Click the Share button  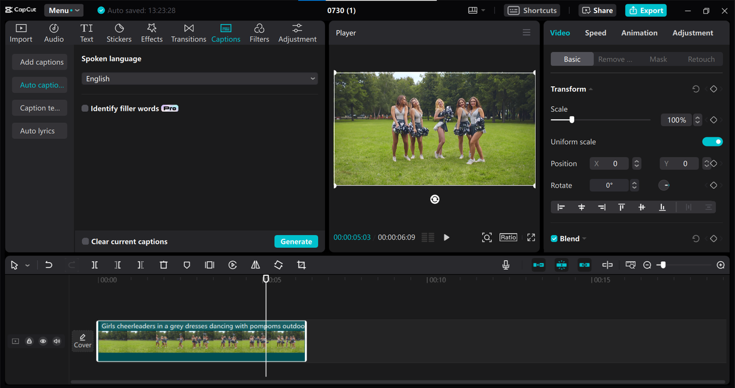tap(597, 10)
